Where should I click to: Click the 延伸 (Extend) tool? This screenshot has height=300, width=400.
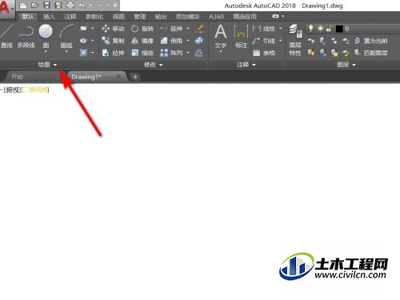point(171,29)
